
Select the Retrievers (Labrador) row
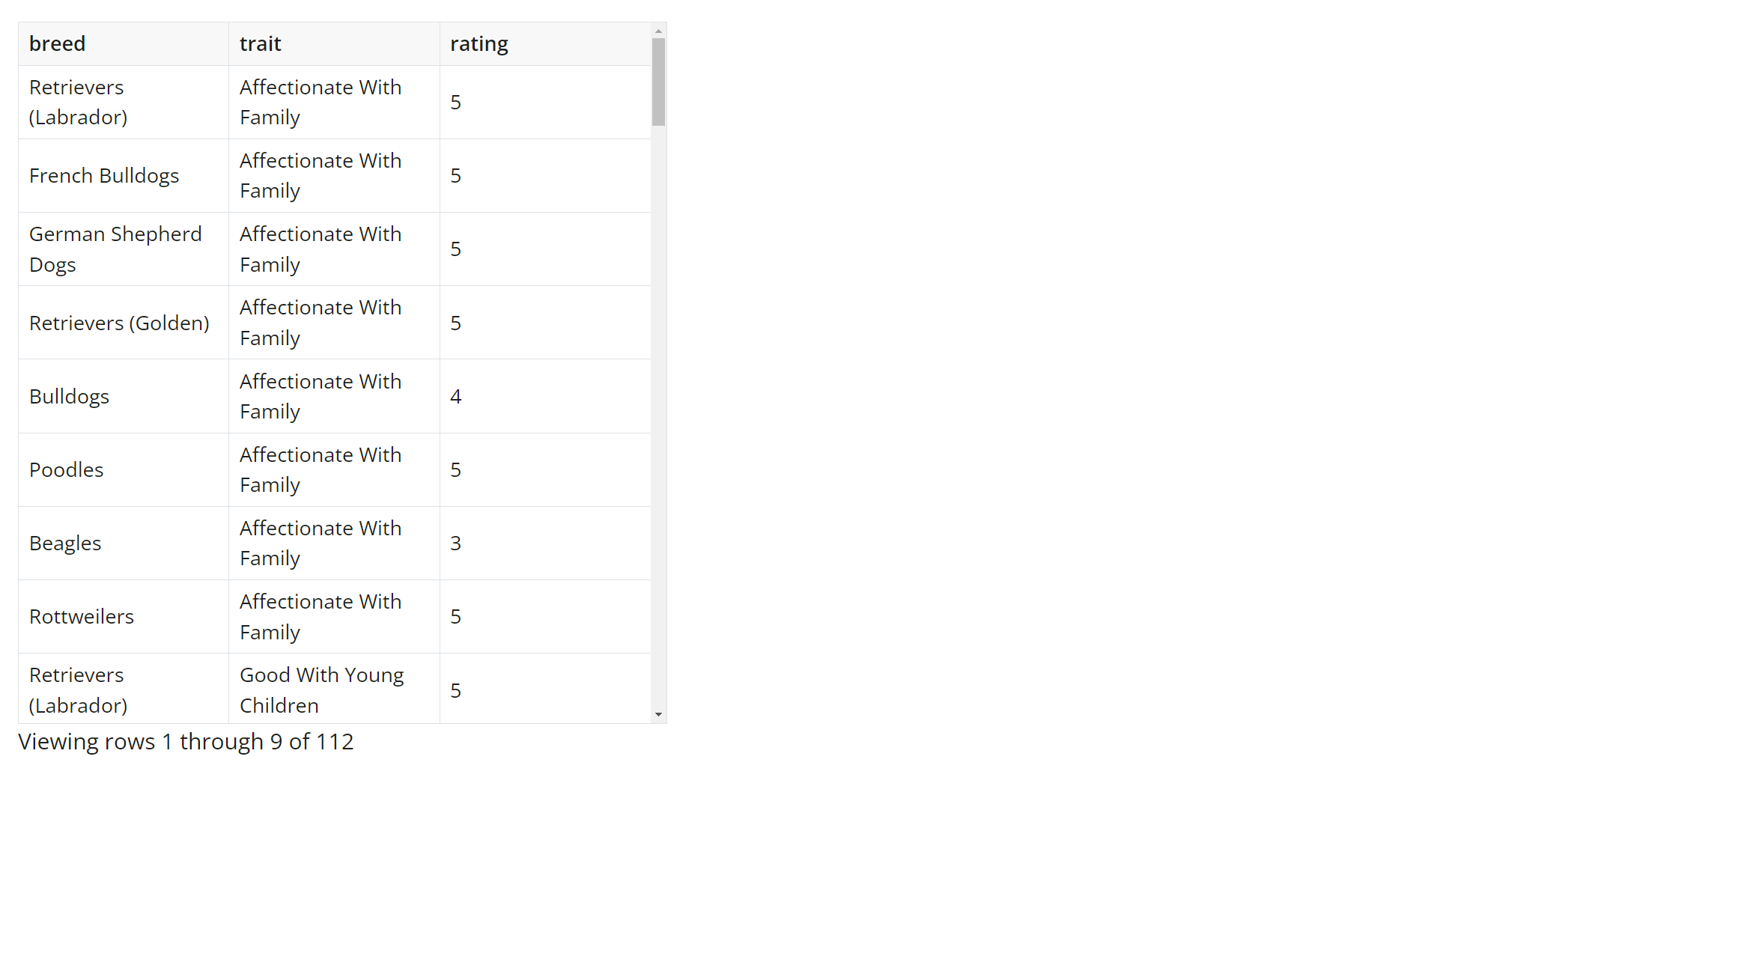click(x=122, y=102)
